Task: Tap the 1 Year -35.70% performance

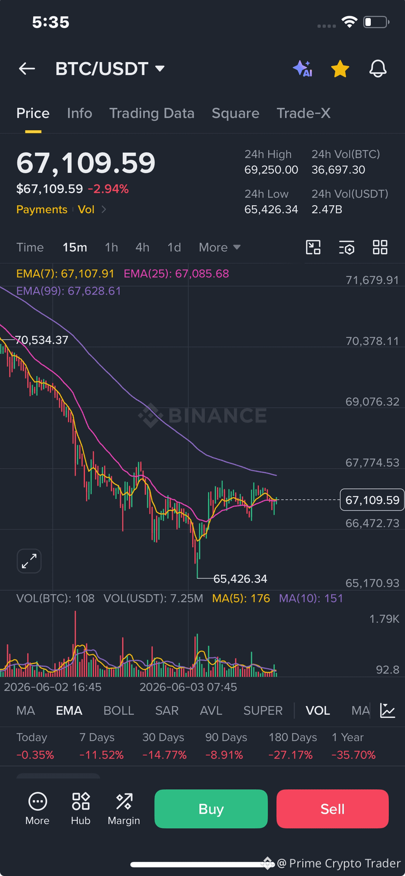Action: [x=354, y=746]
